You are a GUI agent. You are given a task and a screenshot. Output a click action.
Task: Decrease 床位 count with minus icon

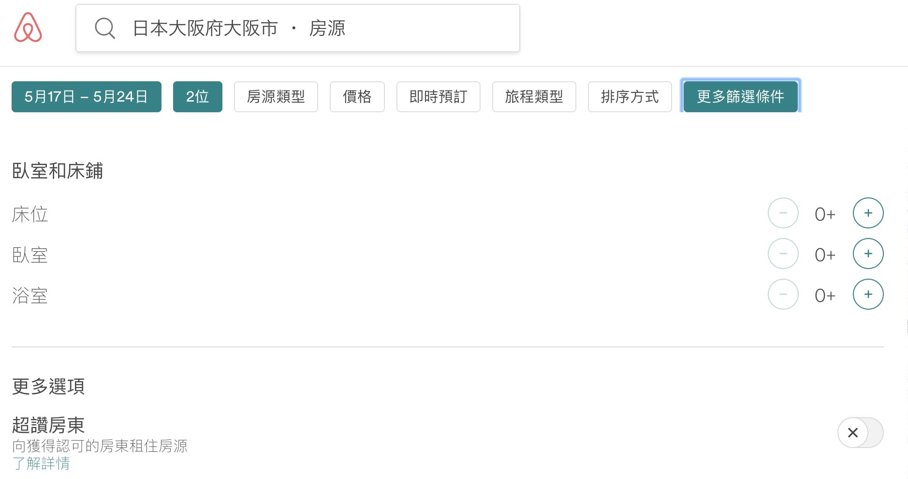pos(783,213)
